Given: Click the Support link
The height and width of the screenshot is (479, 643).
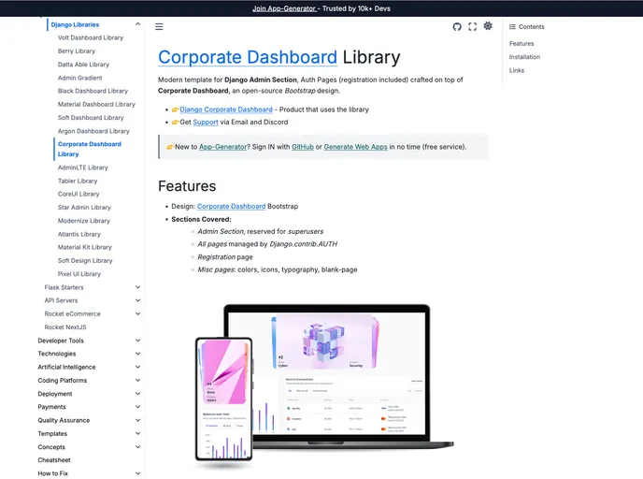Looking at the screenshot, I should click(206, 123).
